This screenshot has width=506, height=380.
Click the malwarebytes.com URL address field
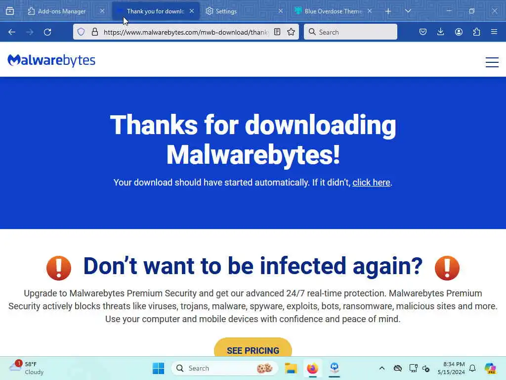pyautogui.click(x=186, y=32)
